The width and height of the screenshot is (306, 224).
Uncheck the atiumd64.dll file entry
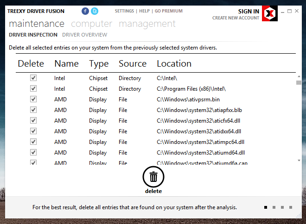pos(33,152)
